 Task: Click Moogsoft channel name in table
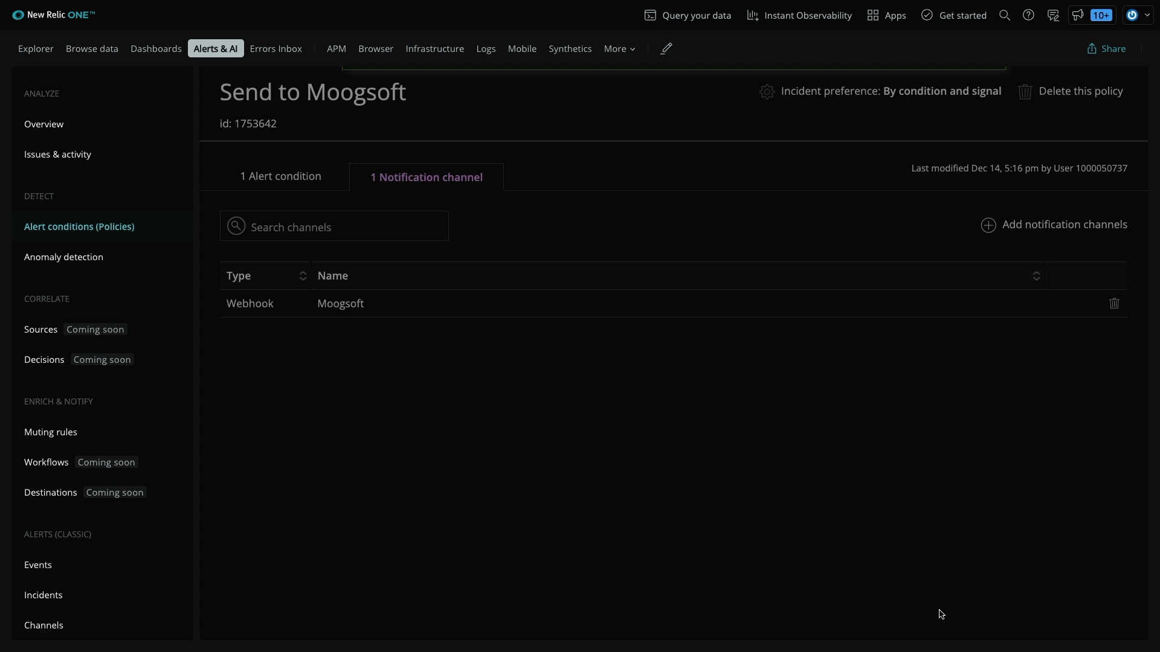coord(341,304)
